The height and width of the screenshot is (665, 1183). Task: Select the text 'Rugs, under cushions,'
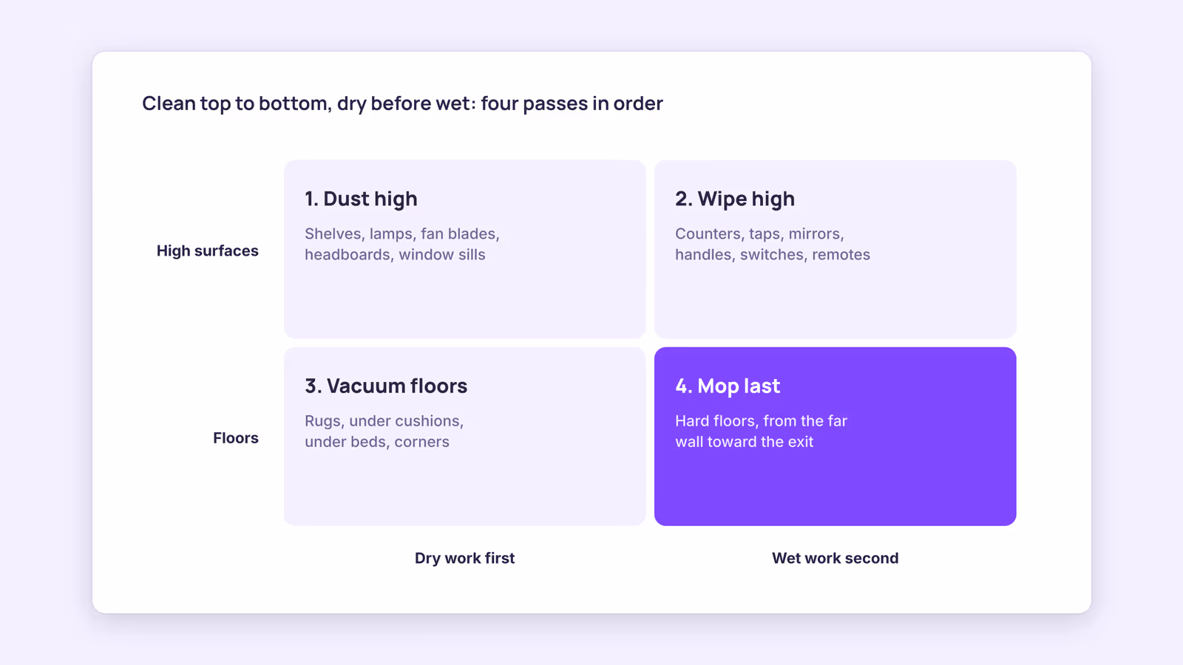point(384,421)
